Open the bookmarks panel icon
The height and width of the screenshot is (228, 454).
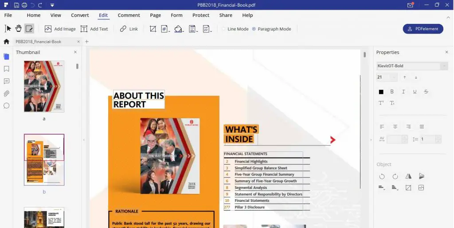[x=6, y=69]
